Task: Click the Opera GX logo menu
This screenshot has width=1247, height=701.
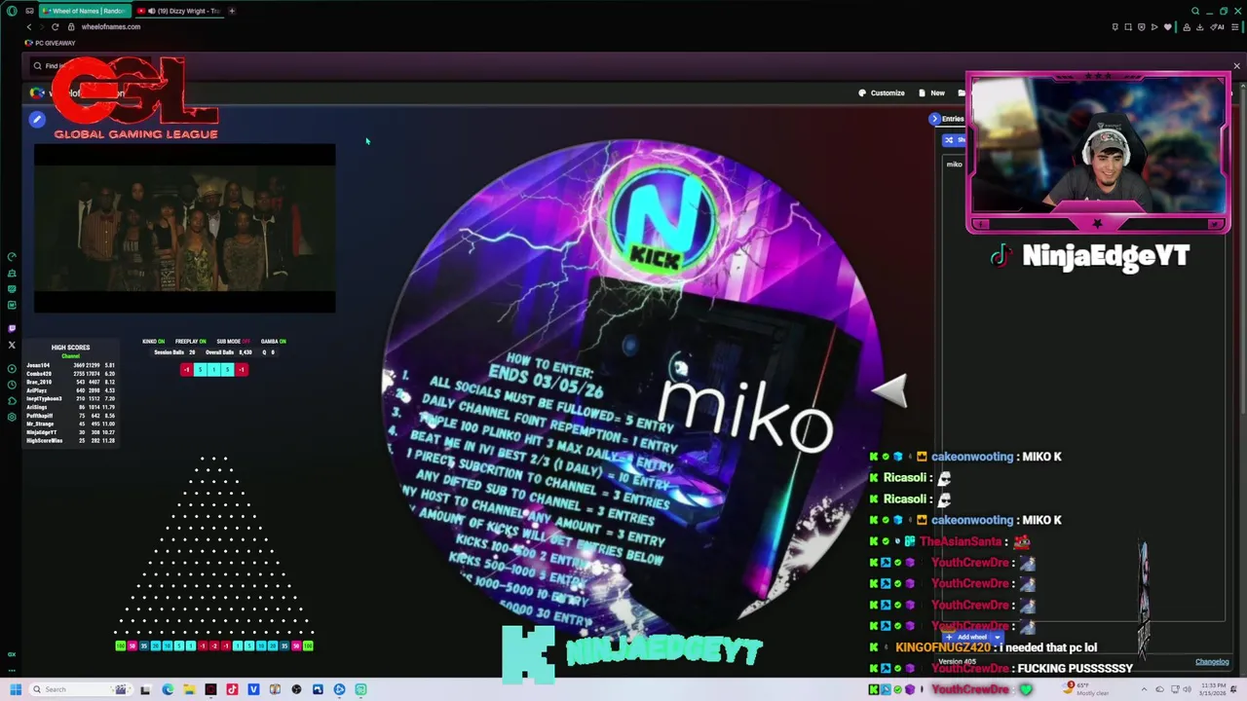Action: tap(12, 11)
